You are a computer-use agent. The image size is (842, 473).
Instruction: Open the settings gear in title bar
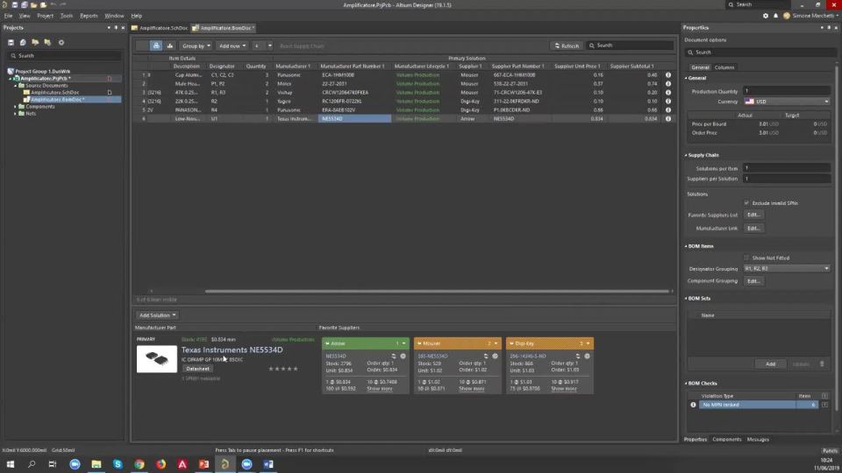[x=765, y=16]
